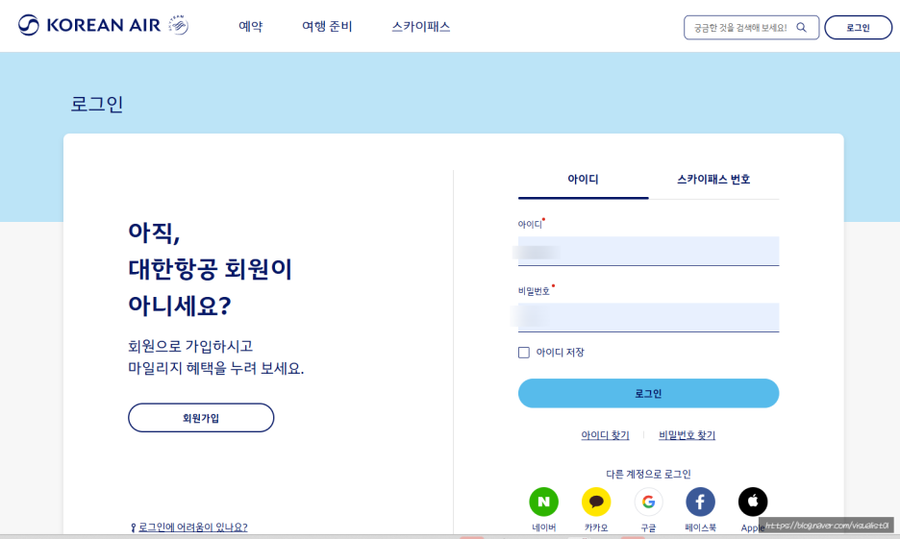Open 로그인에 어려움이 있나요? link

coord(193,527)
